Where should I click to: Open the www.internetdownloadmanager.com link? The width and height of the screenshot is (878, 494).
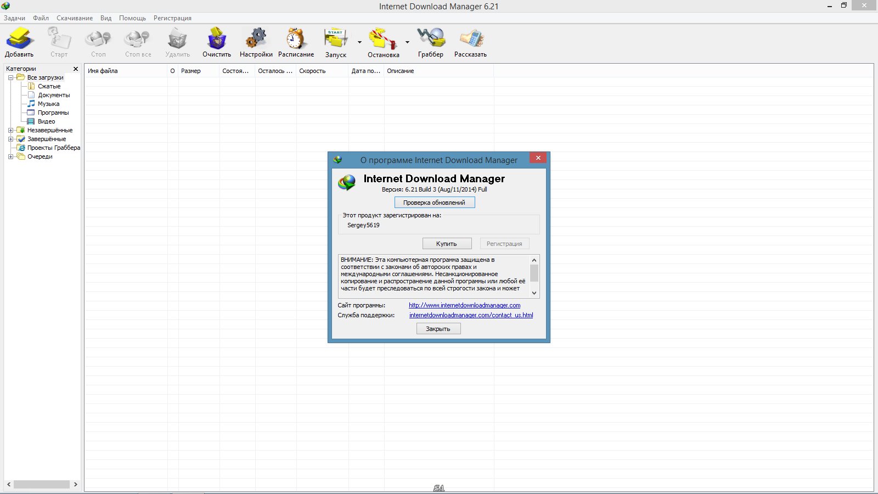pos(464,305)
